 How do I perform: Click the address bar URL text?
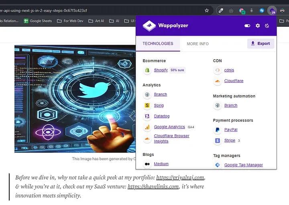click(43, 10)
